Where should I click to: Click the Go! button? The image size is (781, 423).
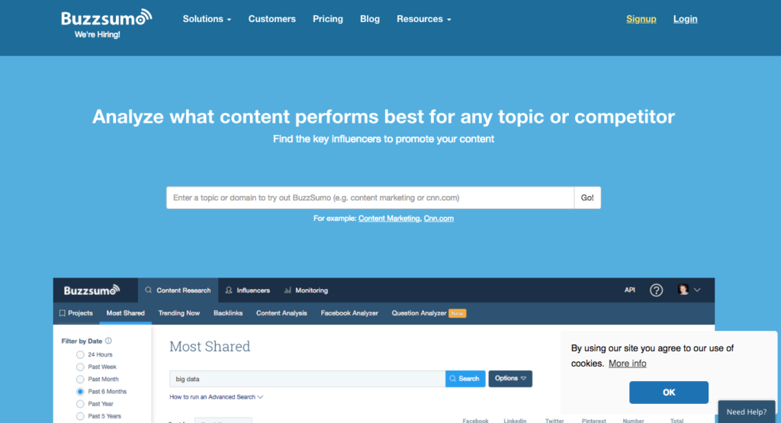pyautogui.click(x=587, y=197)
